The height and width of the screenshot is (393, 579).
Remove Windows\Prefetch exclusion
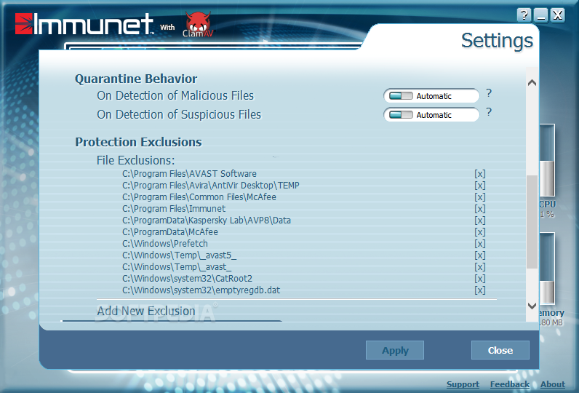click(479, 244)
